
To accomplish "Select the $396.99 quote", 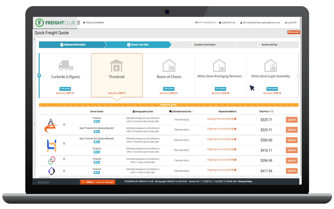I will tap(292, 161).
